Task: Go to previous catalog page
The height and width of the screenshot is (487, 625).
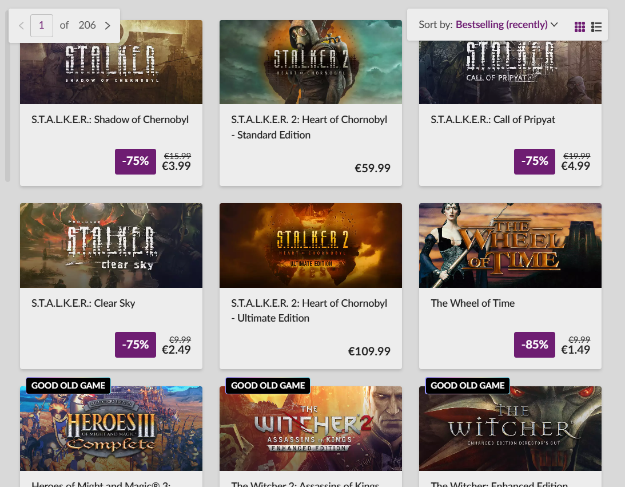Action: pos(22,25)
